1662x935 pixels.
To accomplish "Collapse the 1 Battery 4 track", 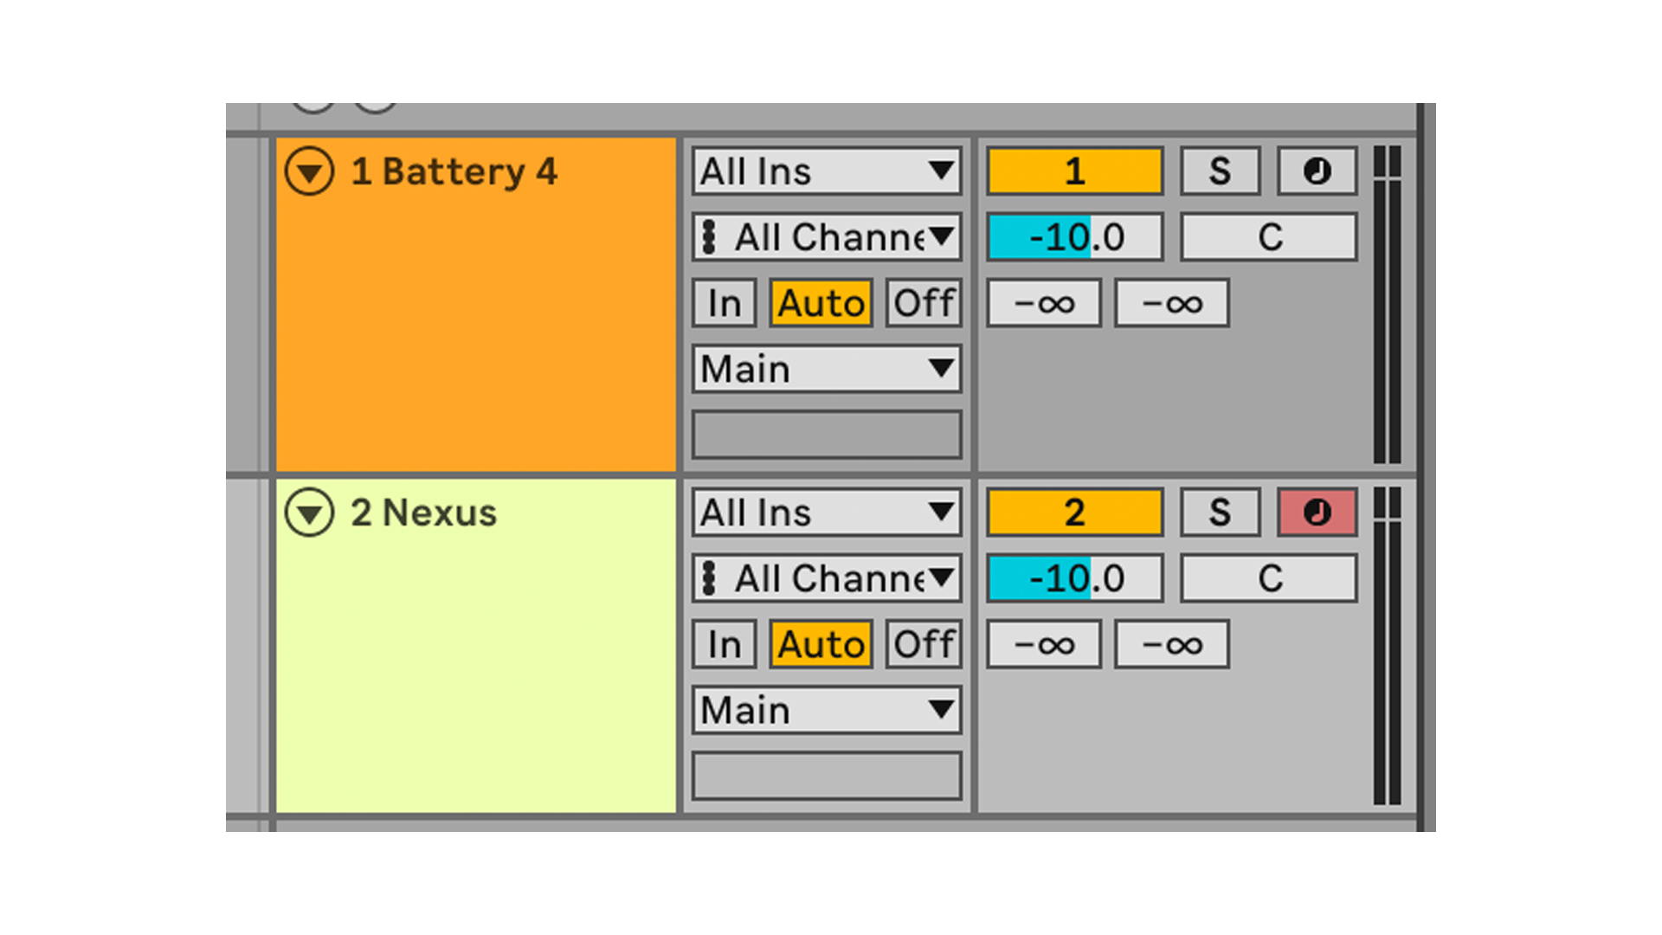I will tap(309, 171).
